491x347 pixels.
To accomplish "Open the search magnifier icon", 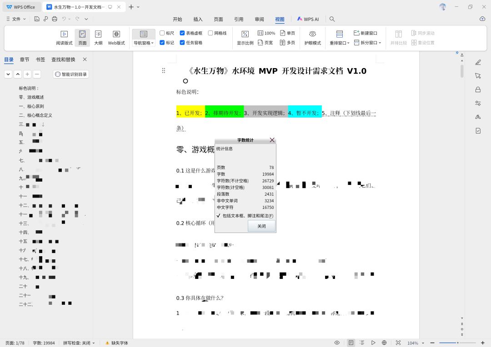I will pyautogui.click(x=332, y=19).
